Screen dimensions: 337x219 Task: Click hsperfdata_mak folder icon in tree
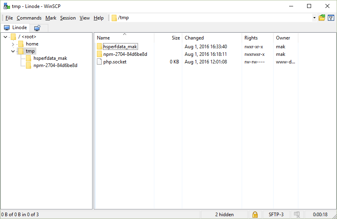[29, 58]
